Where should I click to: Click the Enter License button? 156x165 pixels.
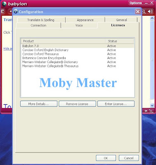tap(116, 104)
